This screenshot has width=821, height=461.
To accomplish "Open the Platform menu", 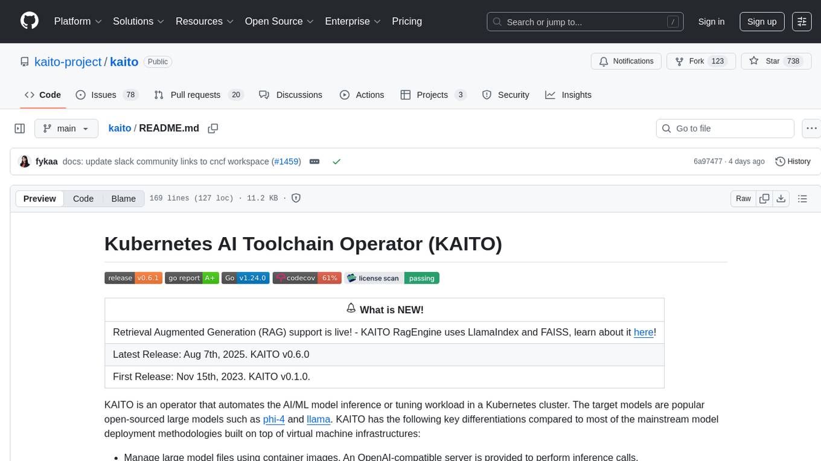I will pos(78,21).
